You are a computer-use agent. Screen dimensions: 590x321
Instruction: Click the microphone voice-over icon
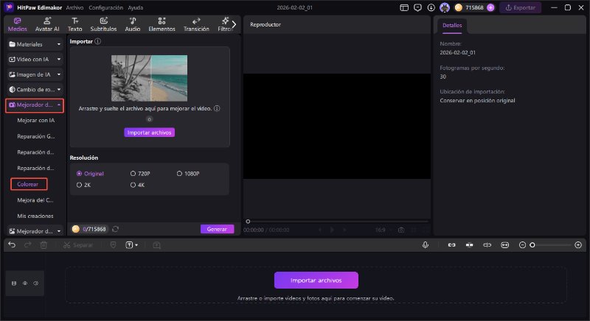[x=426, y=245]
